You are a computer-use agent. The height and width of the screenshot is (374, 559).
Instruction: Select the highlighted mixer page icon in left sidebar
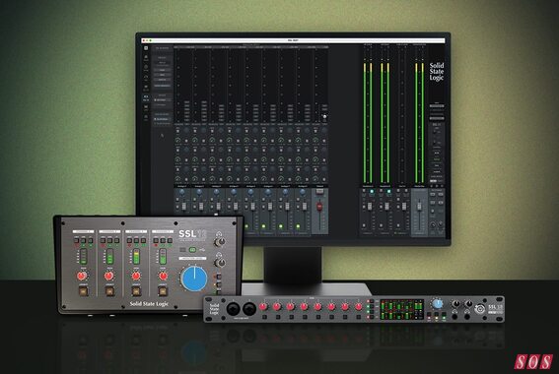coord(146,97)
